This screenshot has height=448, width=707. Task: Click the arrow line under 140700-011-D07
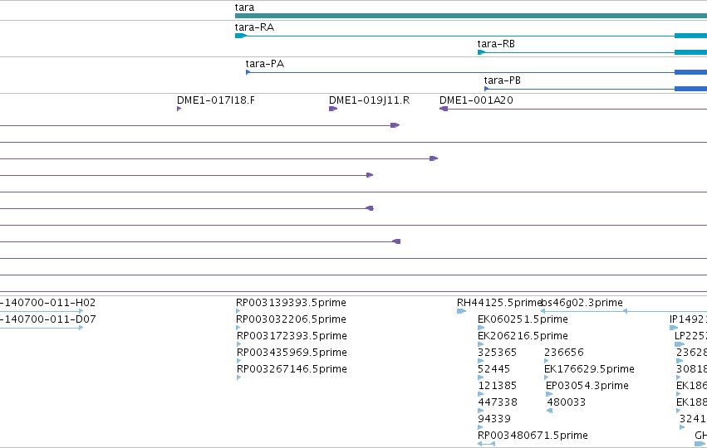pos(42,328)
